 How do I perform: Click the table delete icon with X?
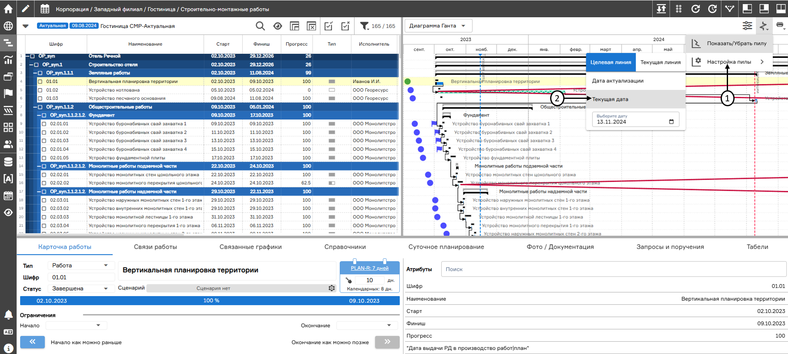pos(311,26)
